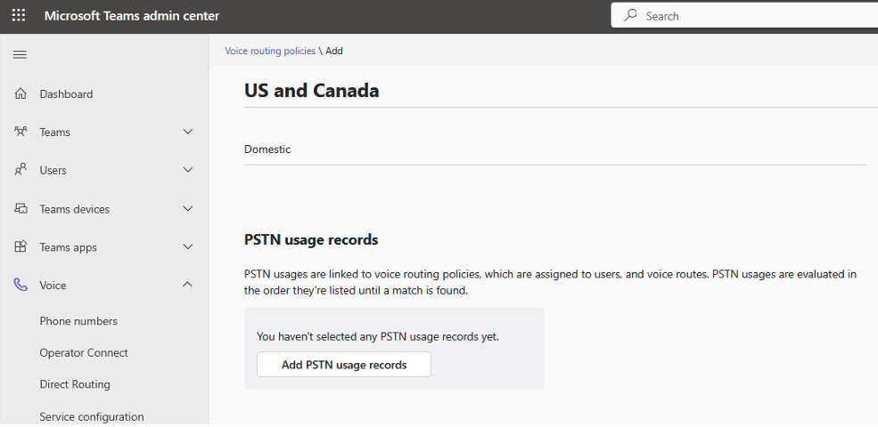Image resolution: width=878 pixels, height=427 pixels.
Task: Collapse navigation with the hamburger menu icon
Action: tap(20, 55)
